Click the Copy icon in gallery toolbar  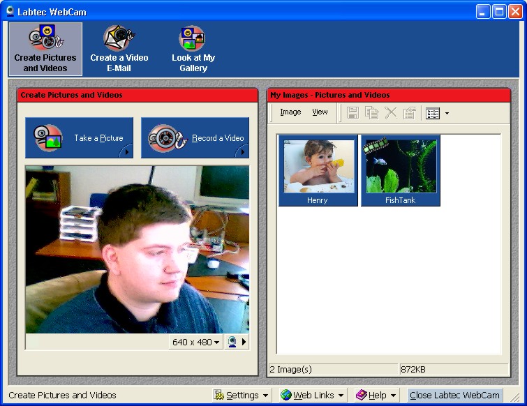pyautogui.click(x=372, y=113)
